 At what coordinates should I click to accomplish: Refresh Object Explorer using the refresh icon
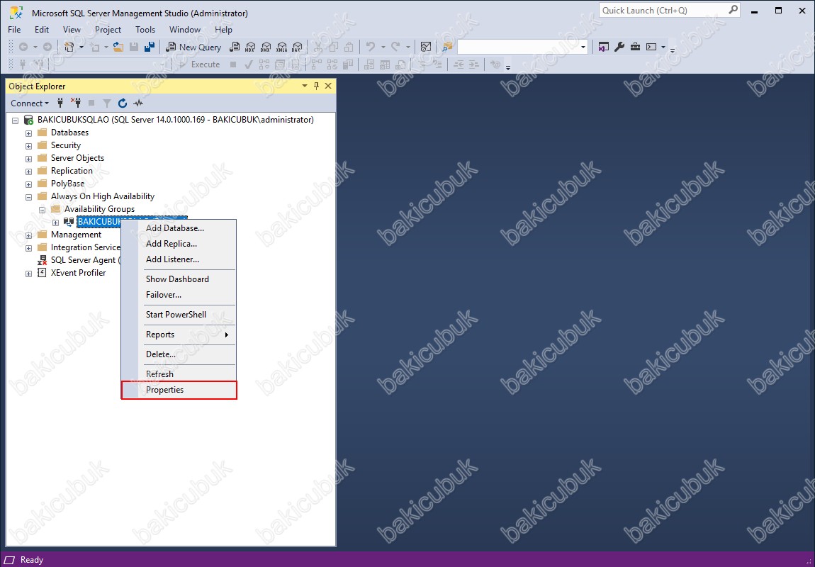pyautogui.click(x=123, y=103)
